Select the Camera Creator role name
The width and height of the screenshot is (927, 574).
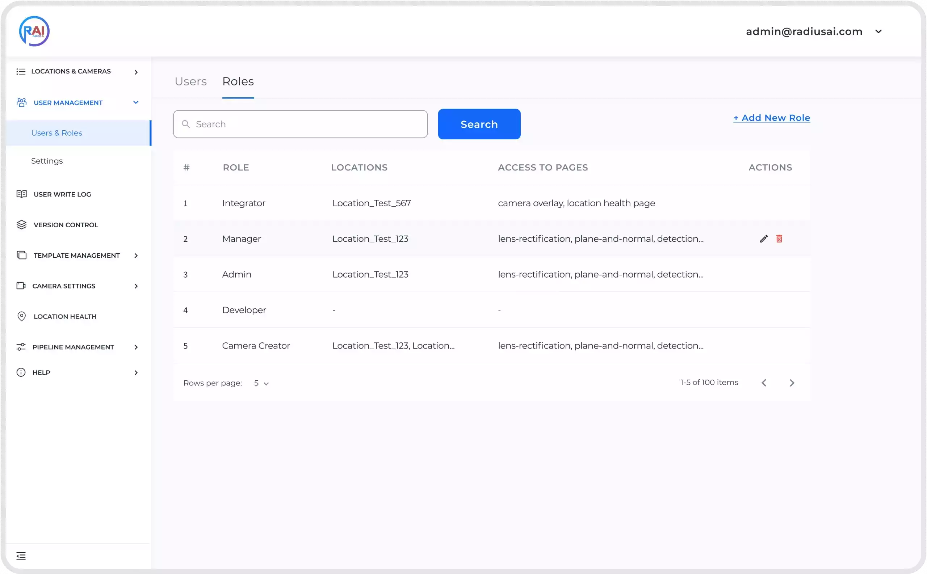256,346
